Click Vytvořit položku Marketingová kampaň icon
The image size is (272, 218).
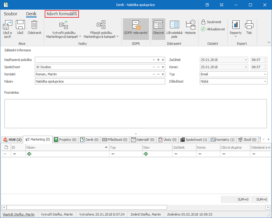64,25
